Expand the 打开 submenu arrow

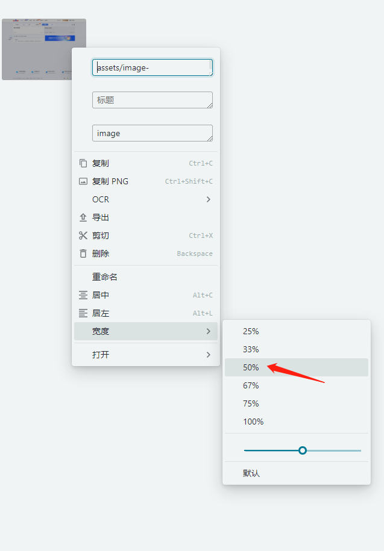coord(209,355)
